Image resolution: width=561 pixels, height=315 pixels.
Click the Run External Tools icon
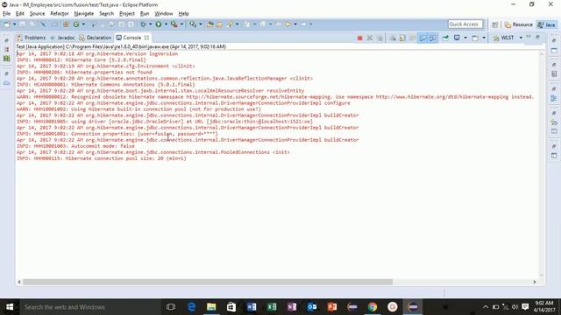coord(174,24)
